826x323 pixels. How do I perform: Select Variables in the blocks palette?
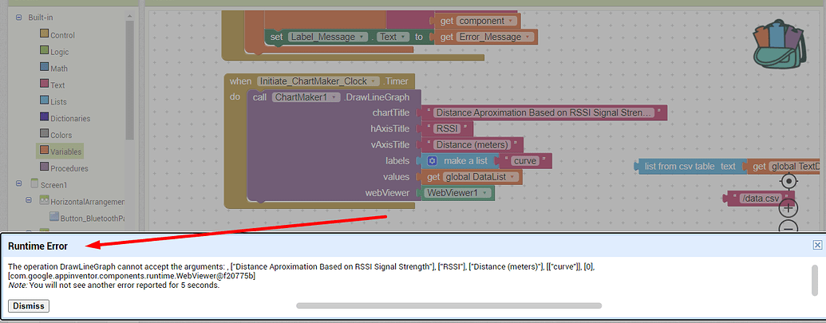[x=65, y=151]
